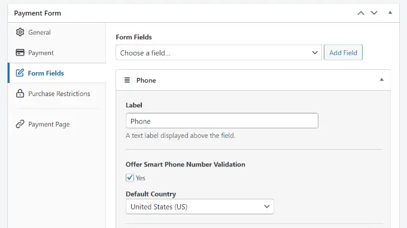The width and height of the screenshot is (407, 228).
Task: Open the Default Country dropdown
Action: 200,207
